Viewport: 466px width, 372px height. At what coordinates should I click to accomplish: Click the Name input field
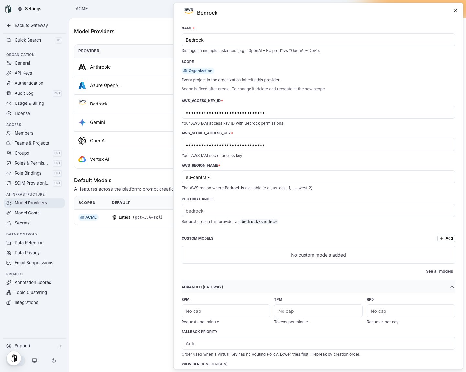coord(318,40)
